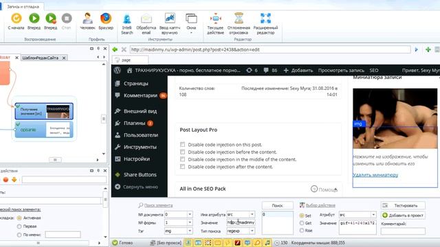Switch to the Запись и отладка tab
The width and height of the screenshot is (440, 247).
coord(23,6)
